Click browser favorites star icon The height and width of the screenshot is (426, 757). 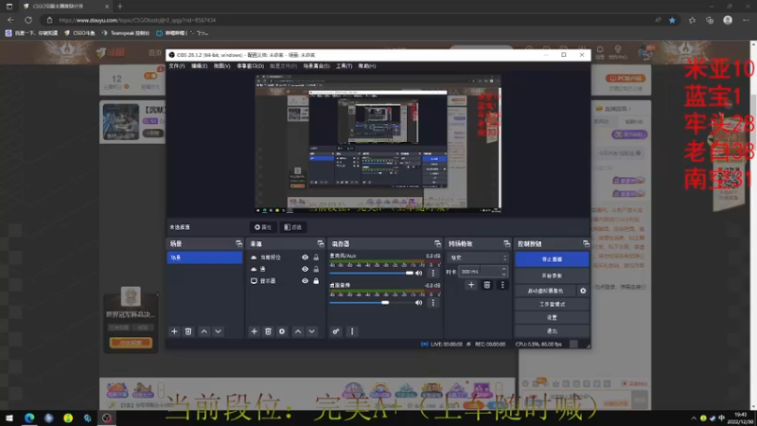[x=672, y=20]
